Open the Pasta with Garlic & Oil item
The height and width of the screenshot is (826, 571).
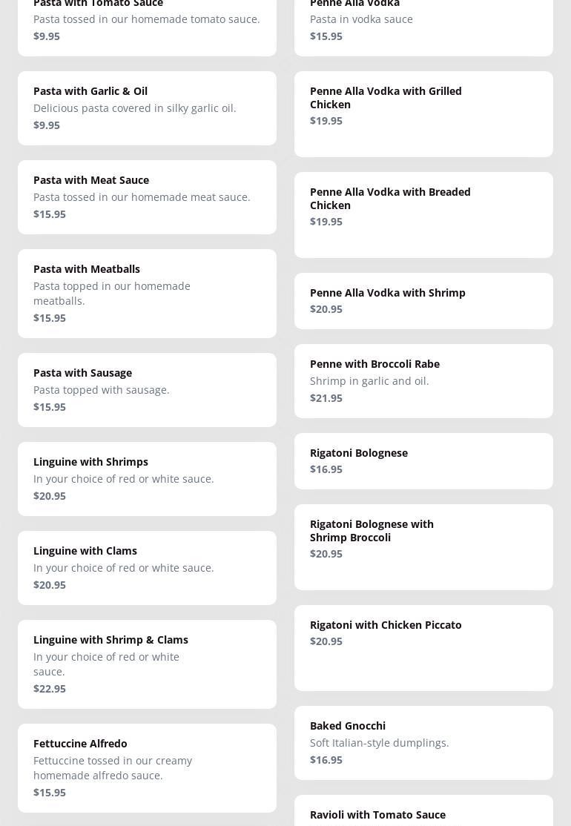[x=147, y=108]
